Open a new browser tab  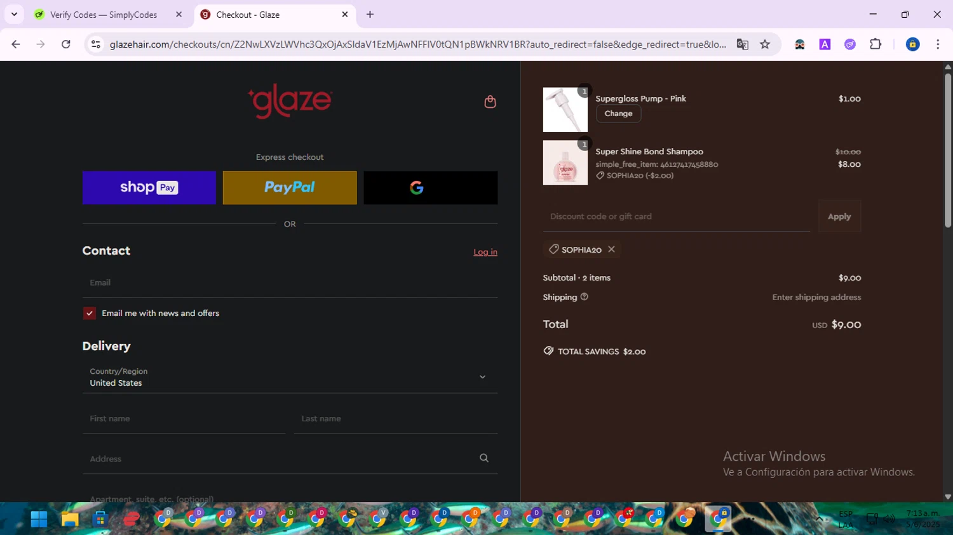[x=370, y=15]
